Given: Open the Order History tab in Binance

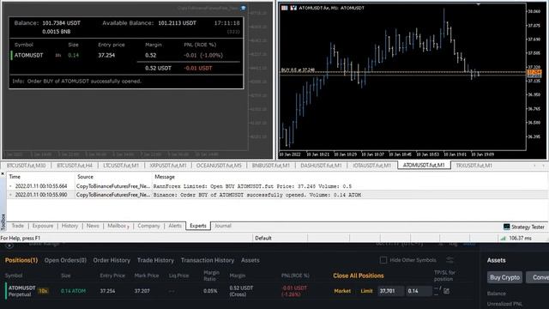Looking at the screenshot, I should pos(112,260).
